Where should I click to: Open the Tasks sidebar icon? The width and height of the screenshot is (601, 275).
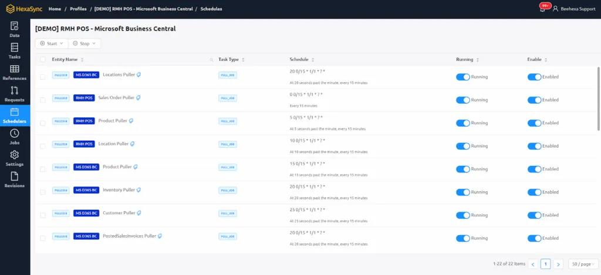[15, 52]
